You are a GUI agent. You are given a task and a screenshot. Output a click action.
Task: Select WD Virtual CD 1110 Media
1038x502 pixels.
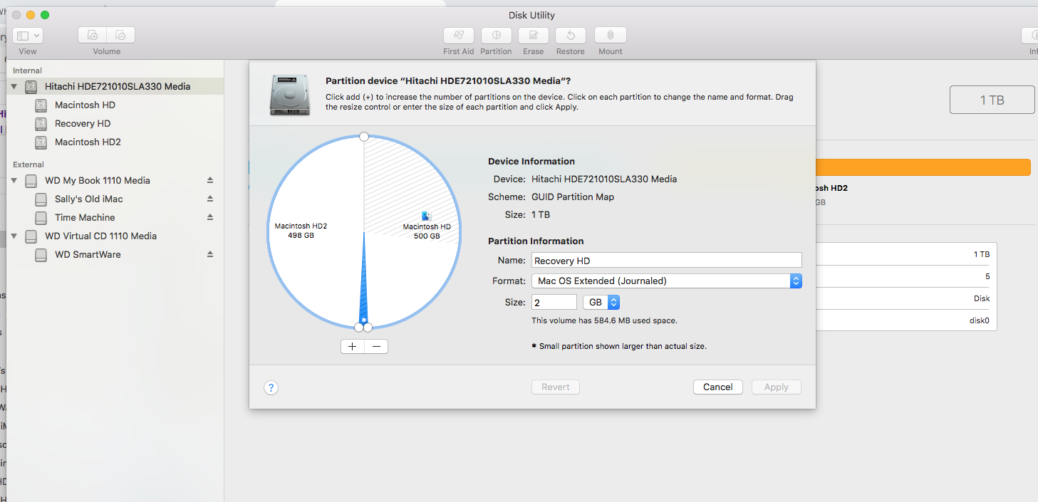[x=100, y=236]
